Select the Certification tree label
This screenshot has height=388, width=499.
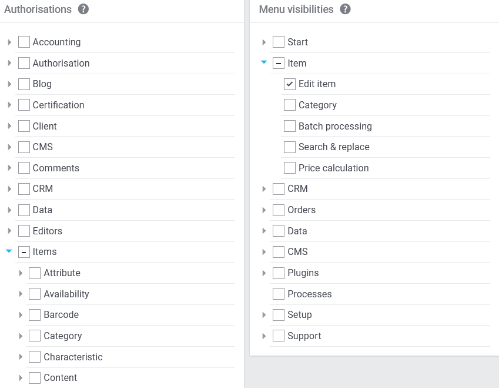[59, 105]
